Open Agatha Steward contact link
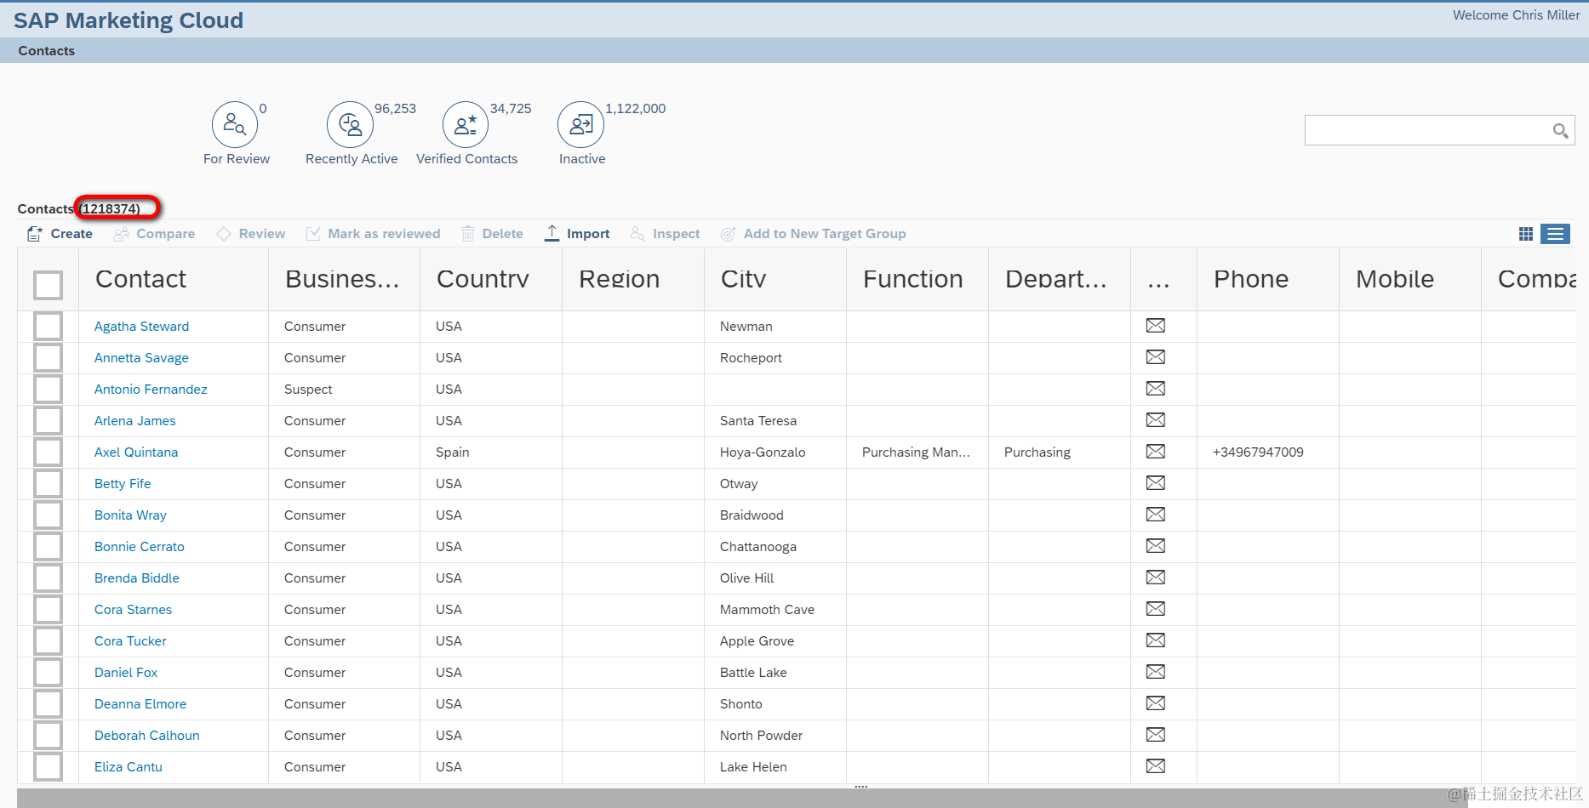This screenshot has height=808, width=1589. [x=141, y=327]
